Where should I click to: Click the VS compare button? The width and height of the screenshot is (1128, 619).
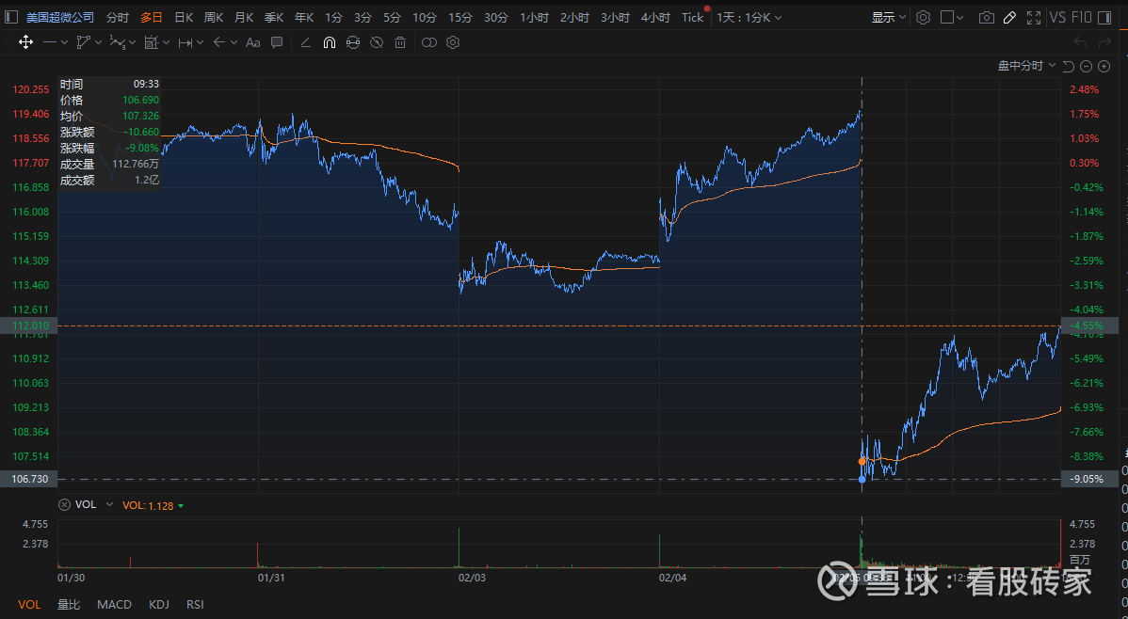[x=1057, y=17]
